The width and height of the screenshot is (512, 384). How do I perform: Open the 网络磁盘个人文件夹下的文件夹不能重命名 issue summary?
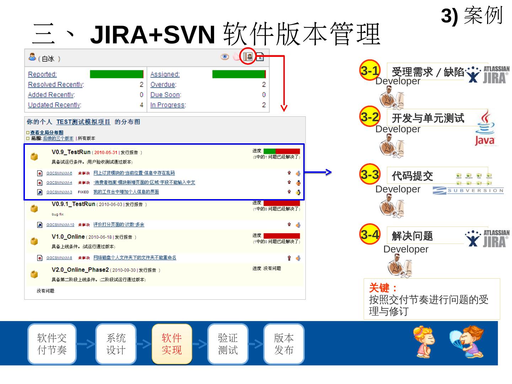(135, 258)
